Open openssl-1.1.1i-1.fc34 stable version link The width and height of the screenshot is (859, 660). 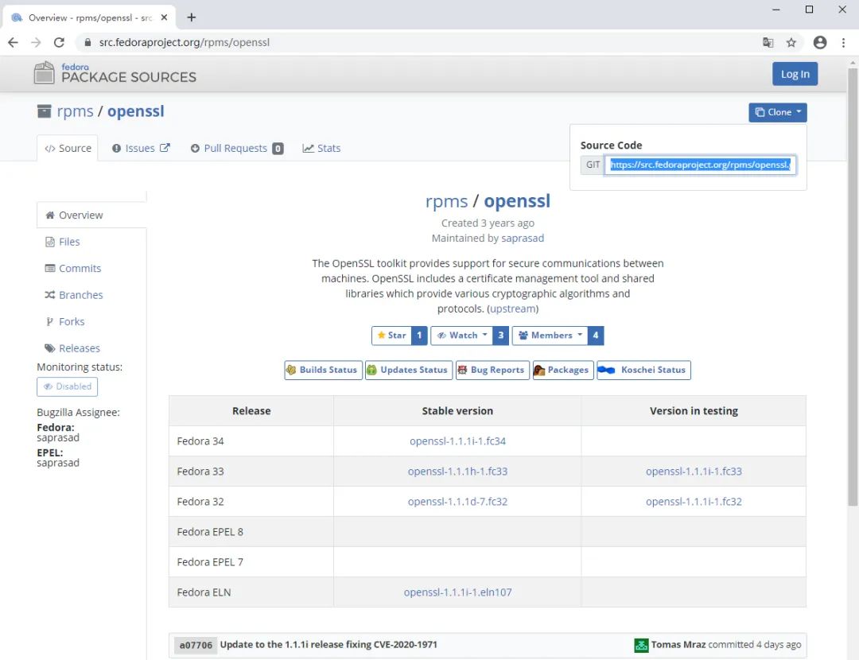(457, 441)
